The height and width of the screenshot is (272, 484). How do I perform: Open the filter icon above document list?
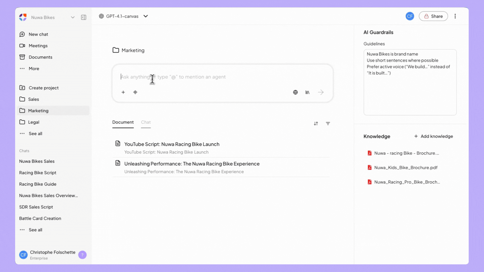coord(328,123)
